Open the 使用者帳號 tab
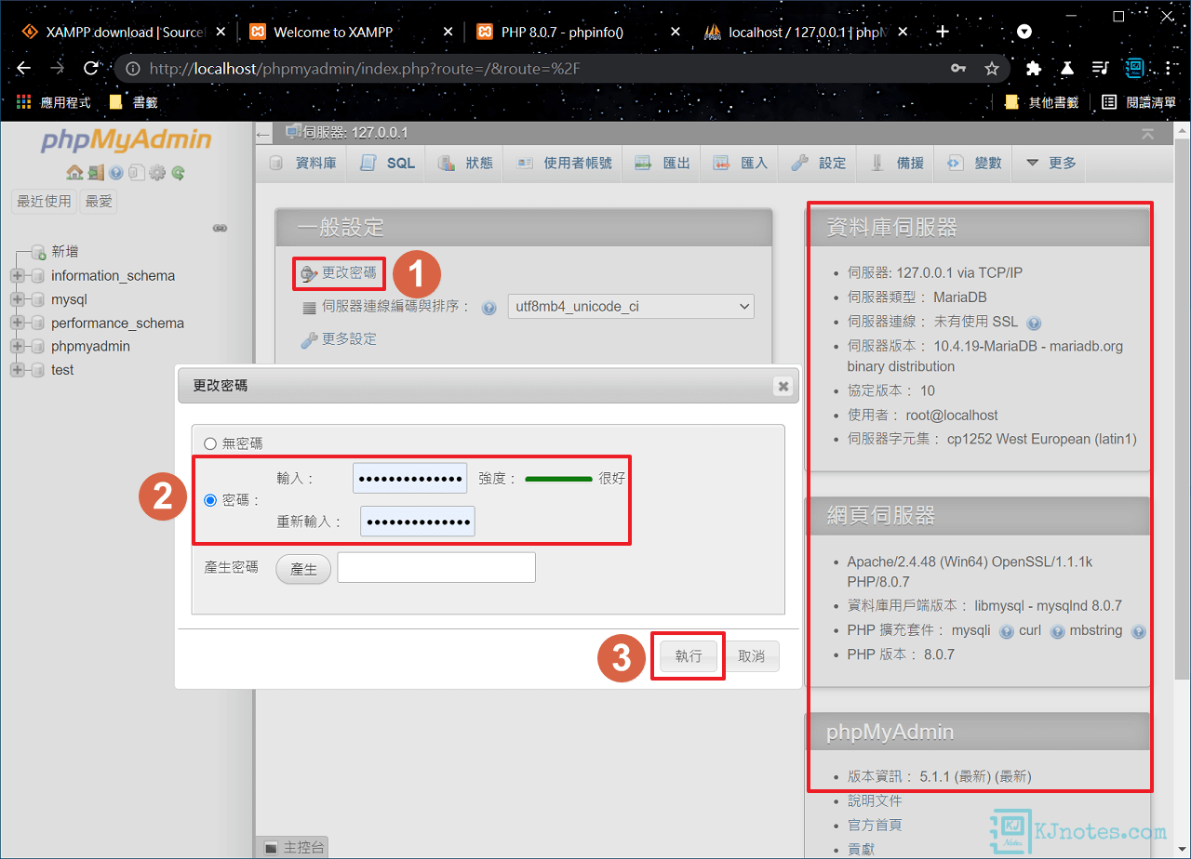 tap(564, 163)
